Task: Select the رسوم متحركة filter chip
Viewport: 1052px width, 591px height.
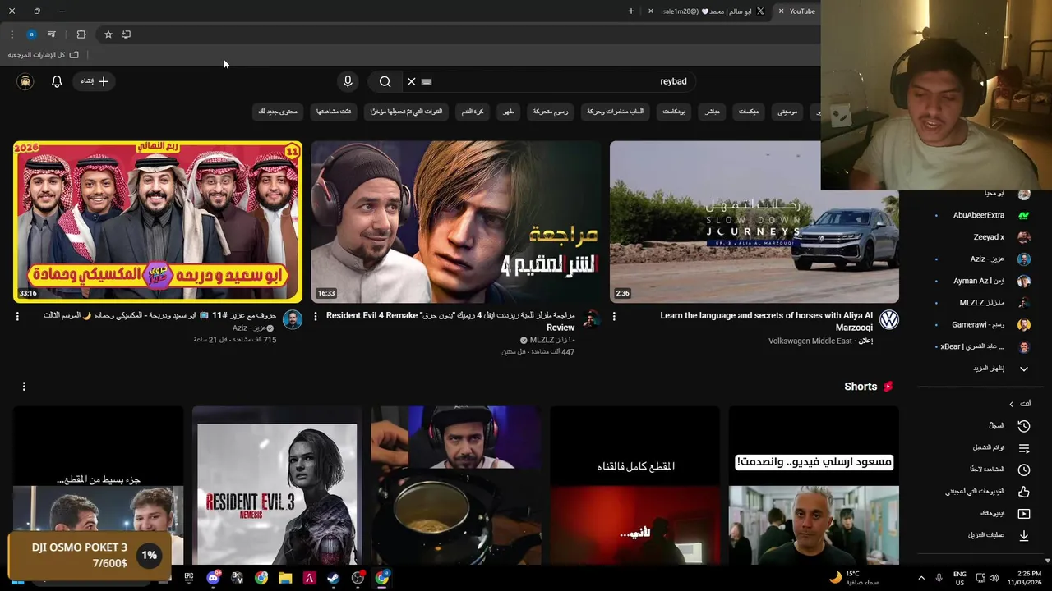Action: point(550,111)
